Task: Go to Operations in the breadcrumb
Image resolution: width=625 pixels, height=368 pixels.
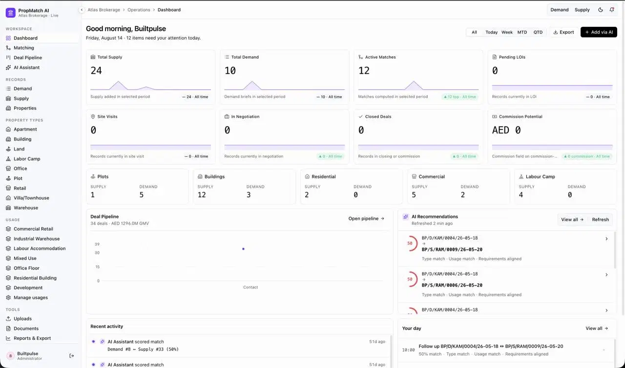Action: pos(139,10)
